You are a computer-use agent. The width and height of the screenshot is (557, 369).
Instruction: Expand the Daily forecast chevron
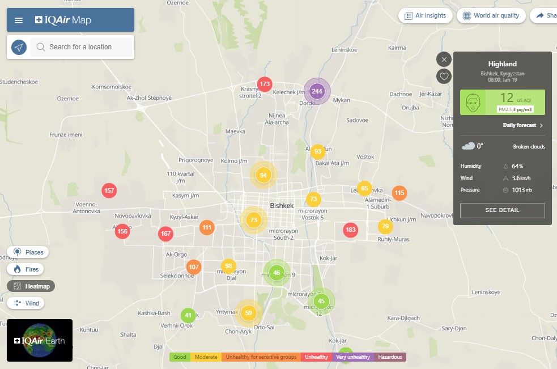pyautogui.click(x=541, y=125)
